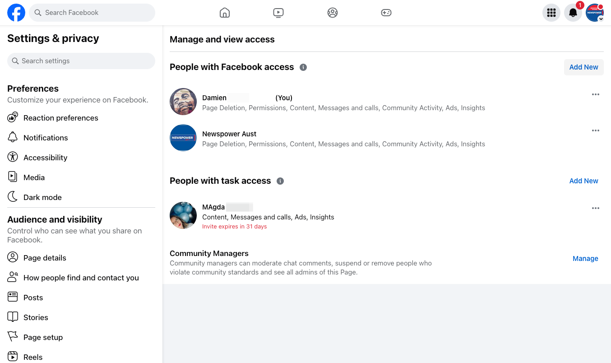Open Posts settings

[81, 298]
